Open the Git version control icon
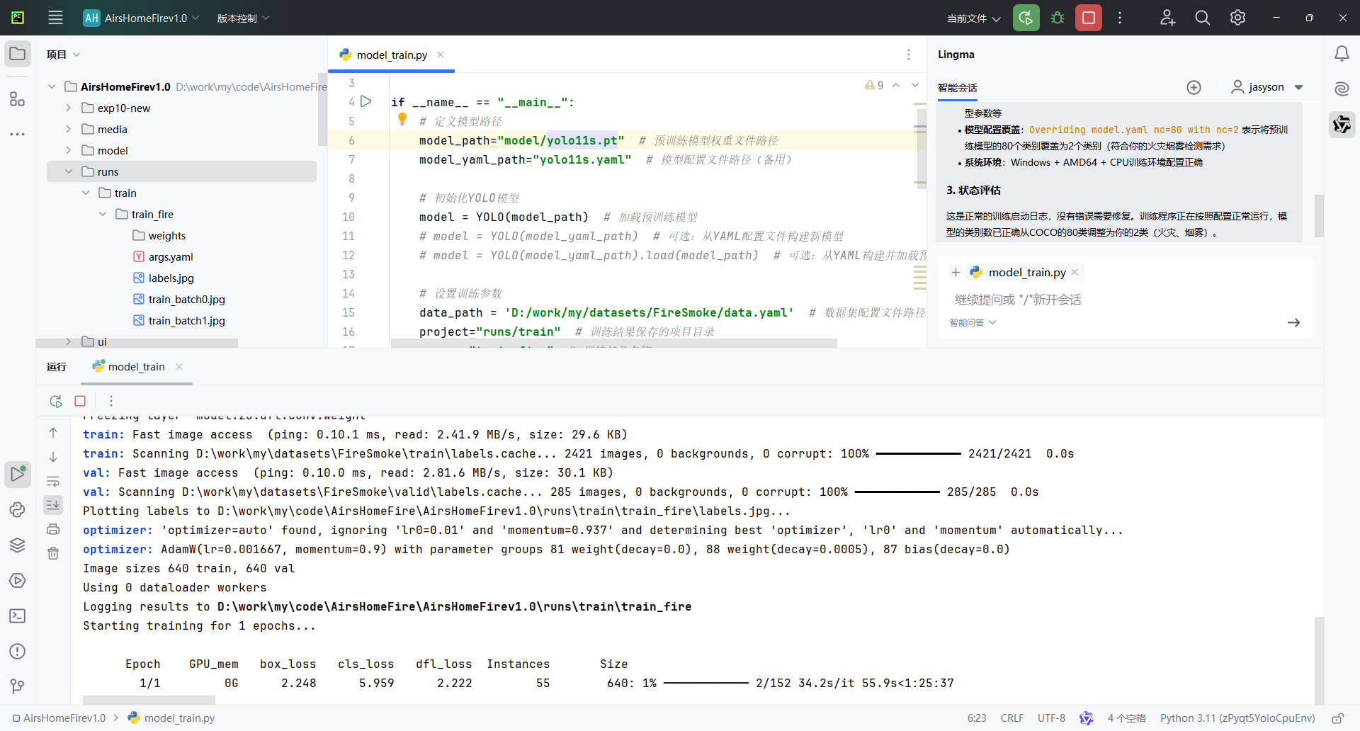The image size is (1360, 731). [x=18, y=686]
